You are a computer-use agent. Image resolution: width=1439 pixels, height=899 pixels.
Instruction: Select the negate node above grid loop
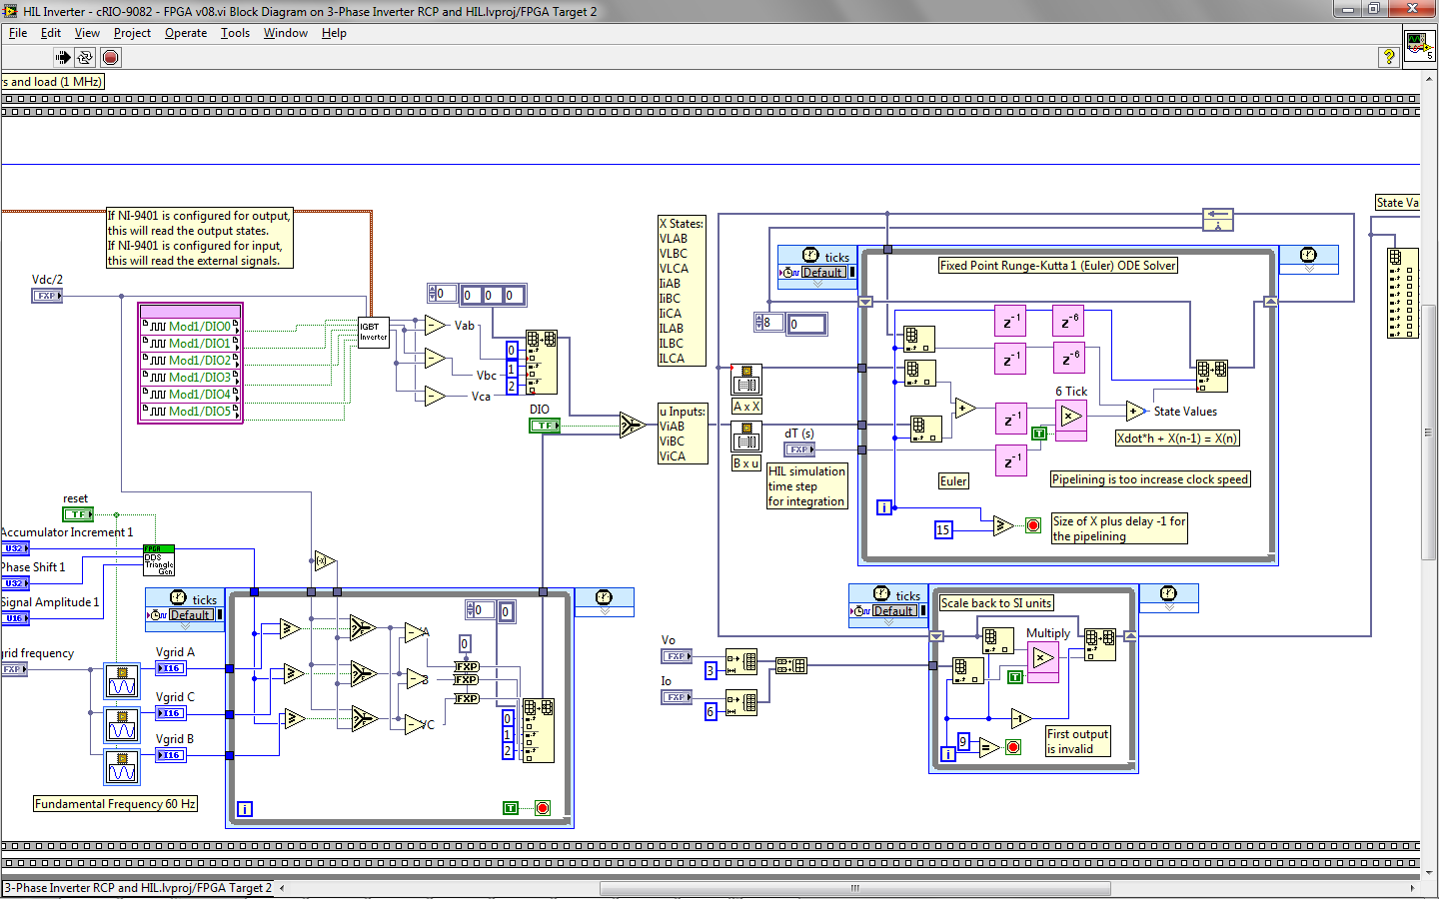point(325,561)
